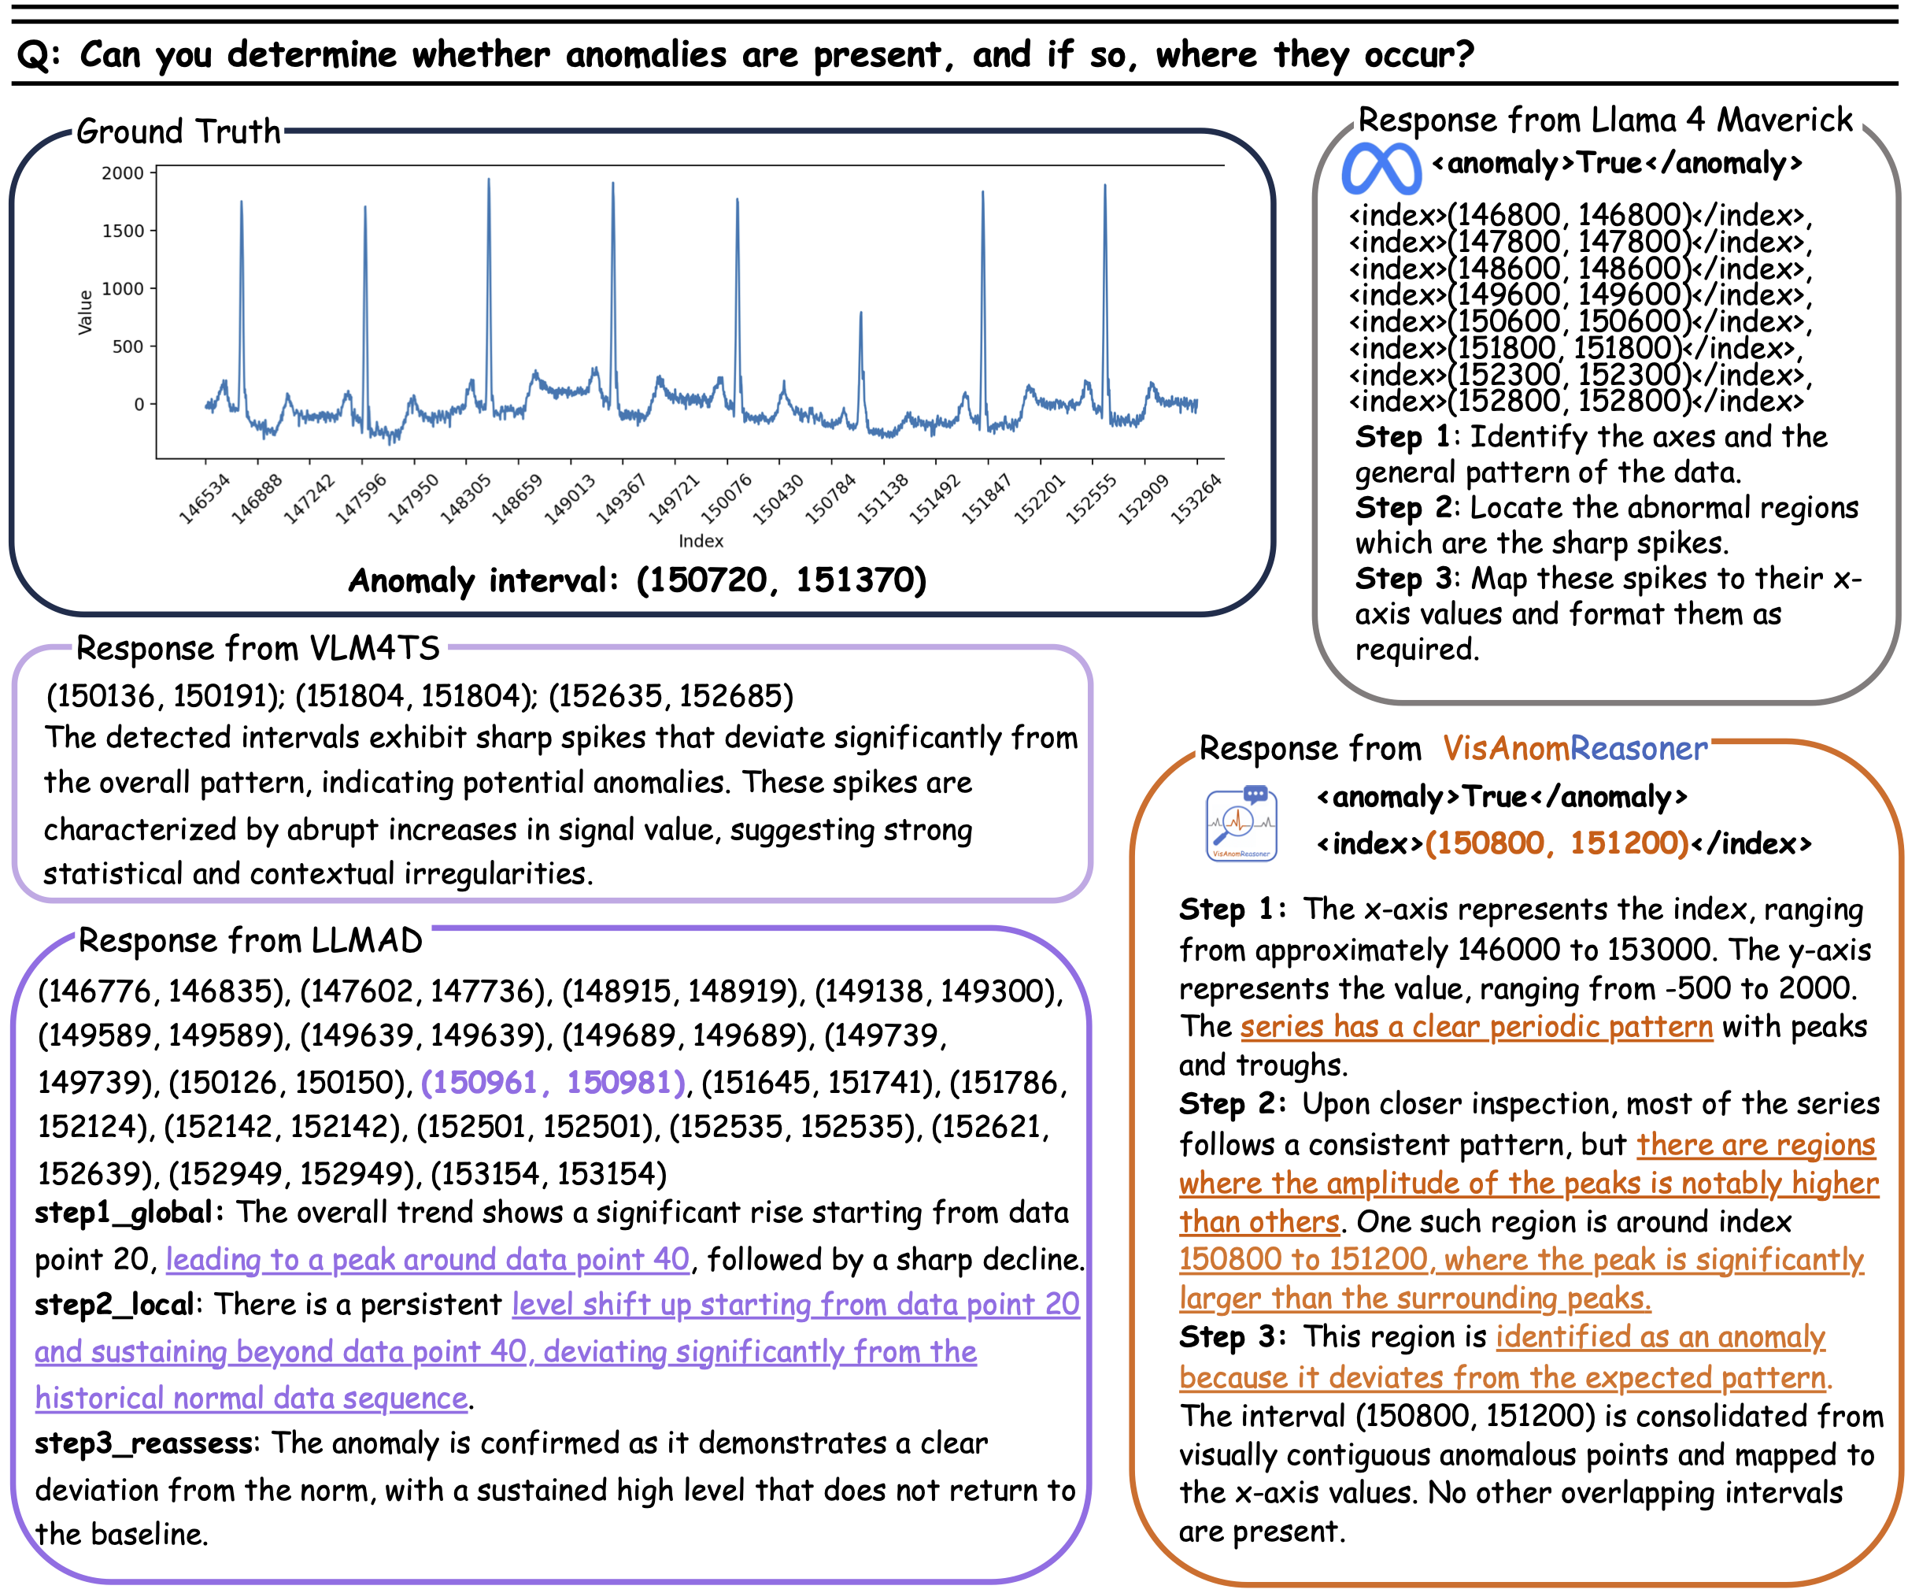Click VisAnomReasoner's '<anomaly>True</anomaly>' tag

click(1502, 797)
